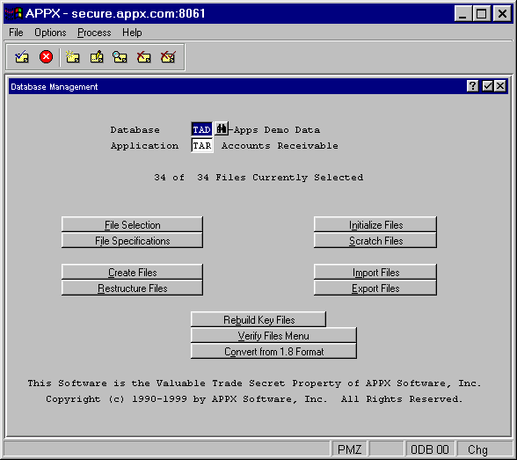Close the Database Management panel with its X
This screenshot has width=517, height=460.
pyautogui.click(x=500, y=86)
